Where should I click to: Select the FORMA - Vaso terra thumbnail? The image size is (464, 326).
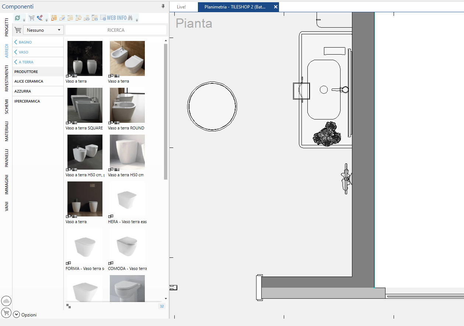tap(85, 246)
